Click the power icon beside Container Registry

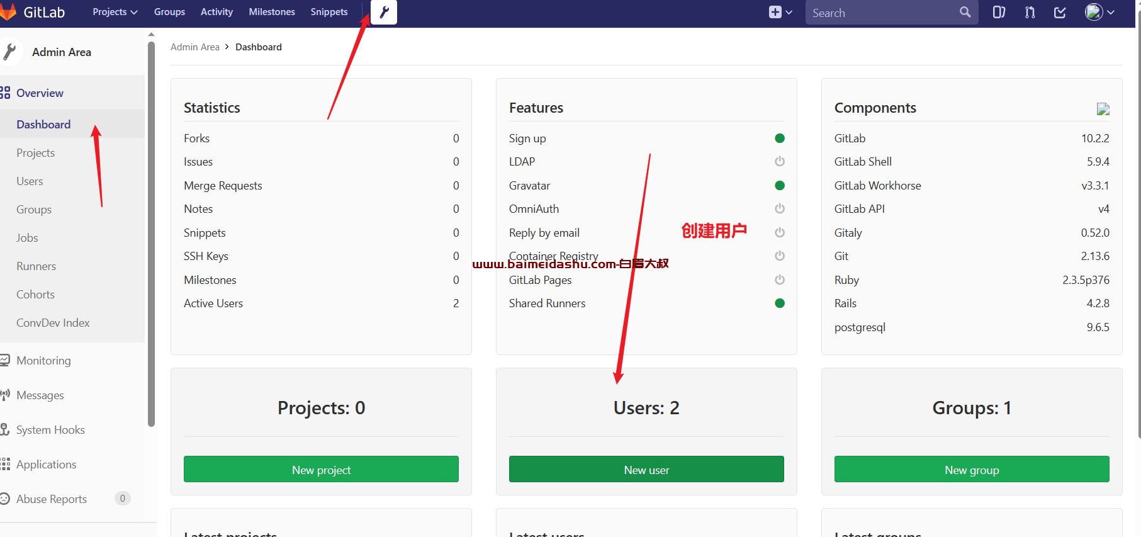point(780,256)
